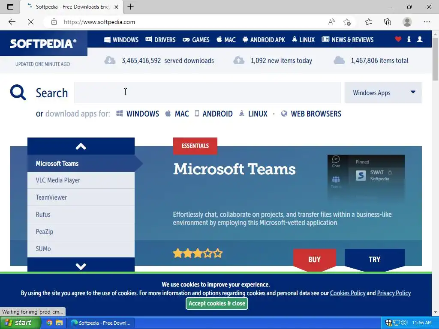This screenshot has height=329, width=439.
Task: Open WEB BROWSERS apps link
Action: (x=311, y=114)
